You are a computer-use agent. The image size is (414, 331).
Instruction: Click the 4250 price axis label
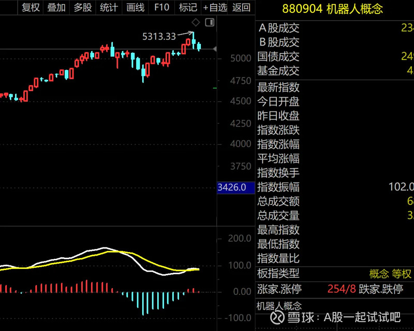[x=241, y=123]
